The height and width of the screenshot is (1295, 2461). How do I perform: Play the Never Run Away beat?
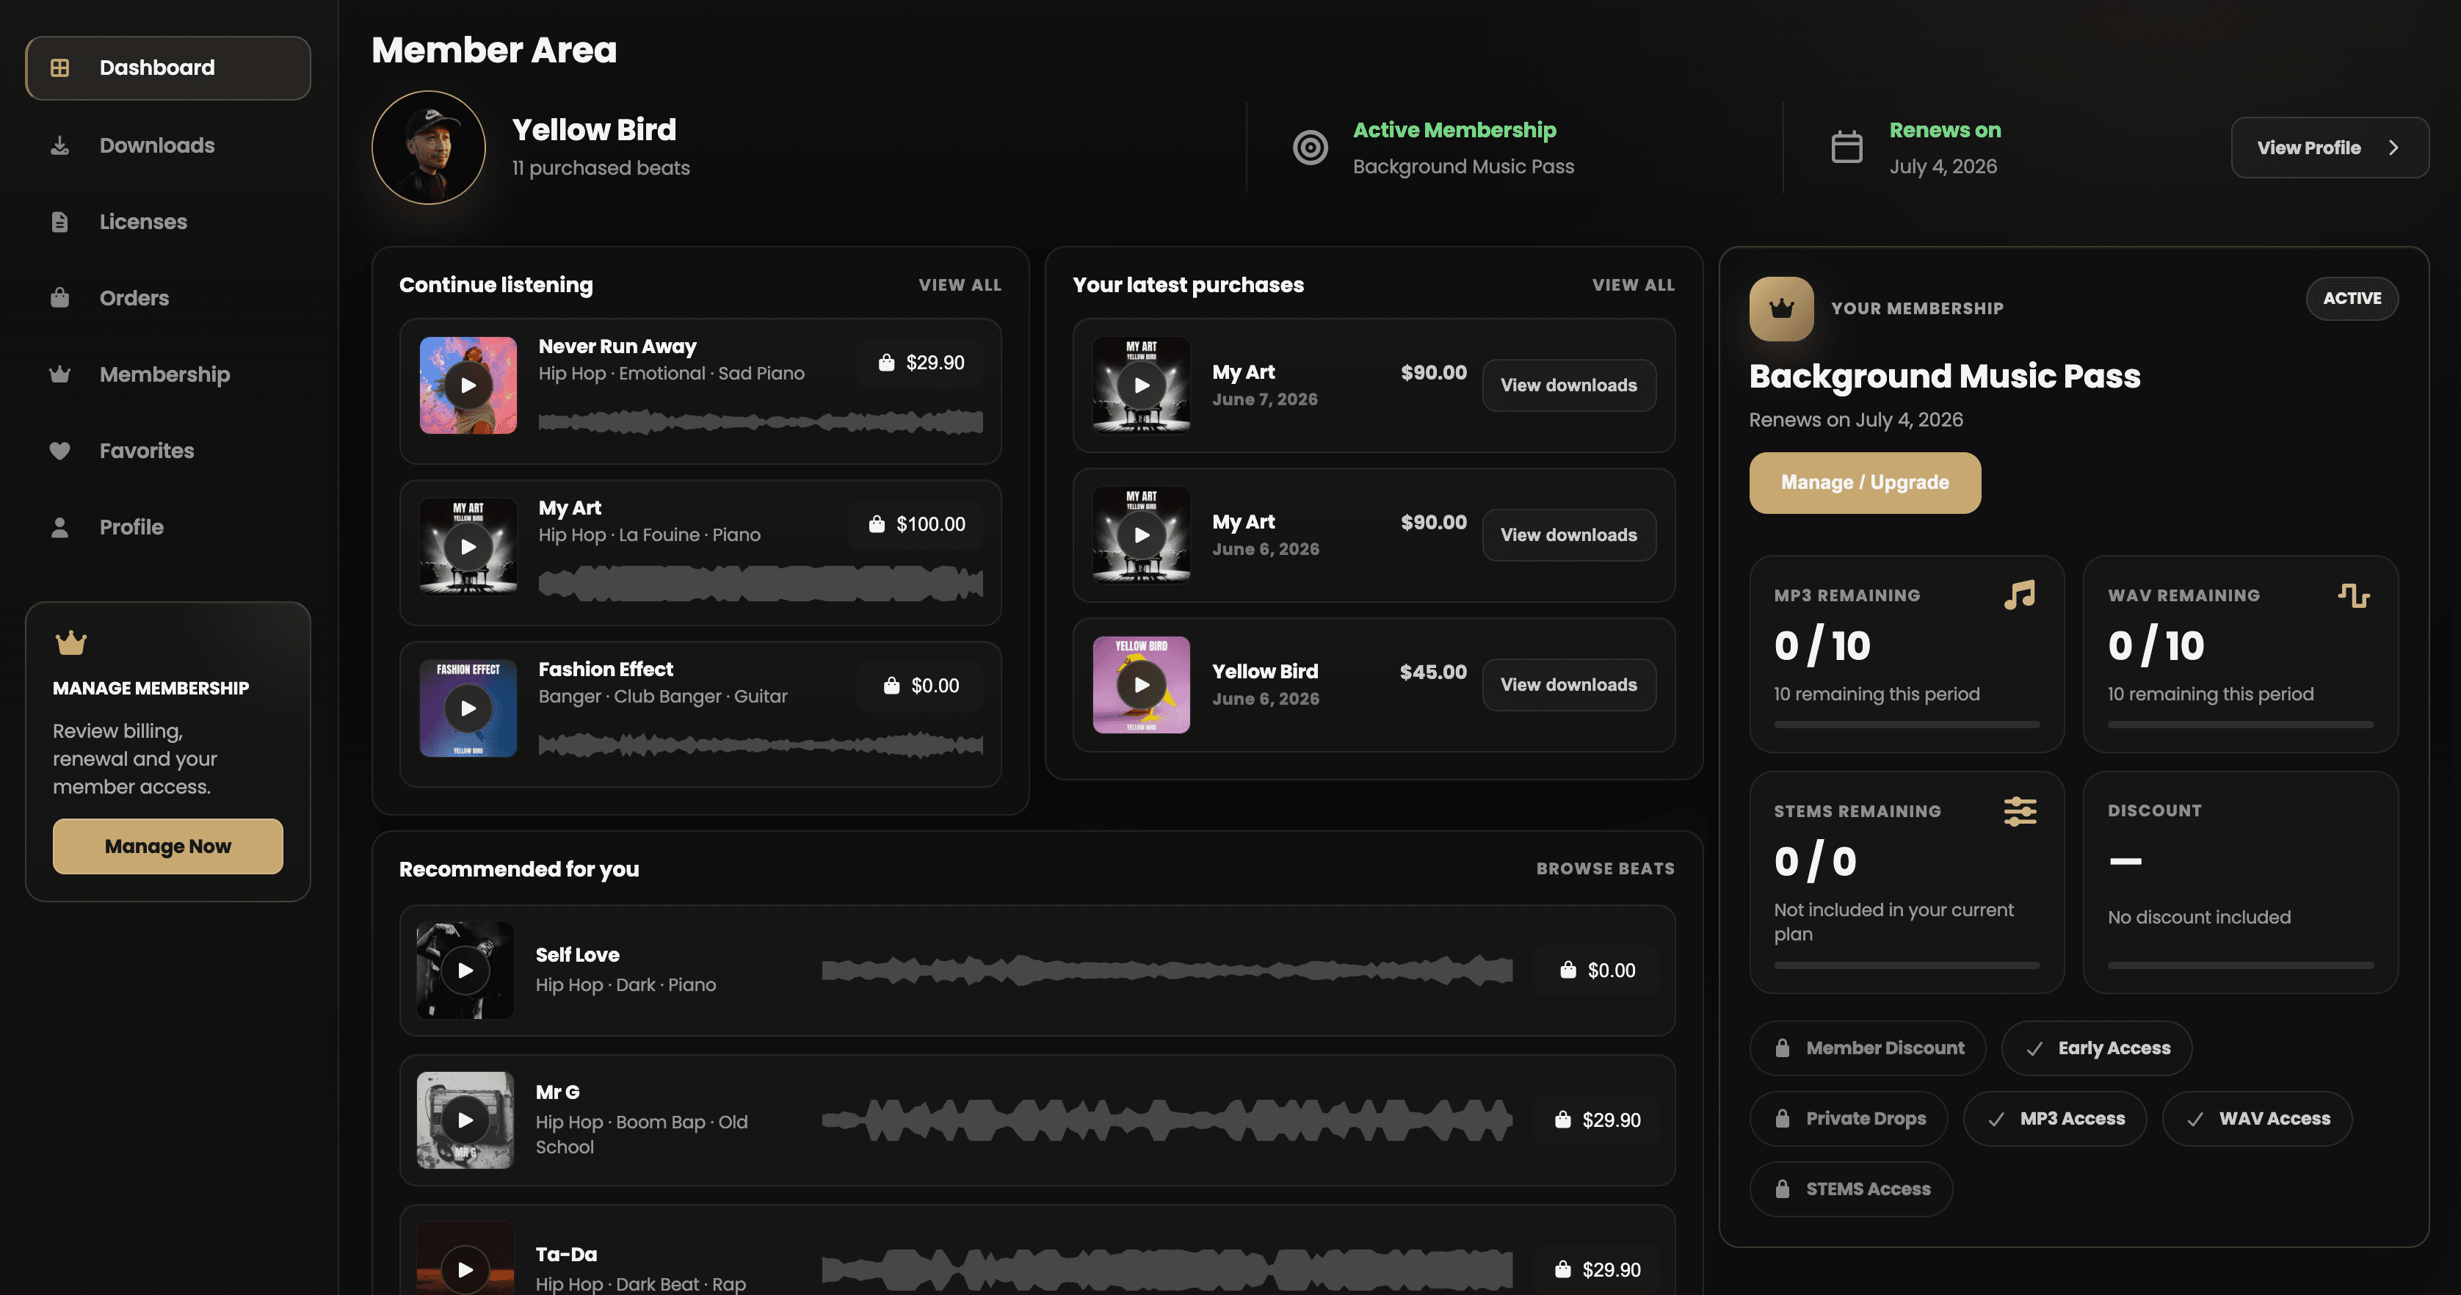pos(468,386)
